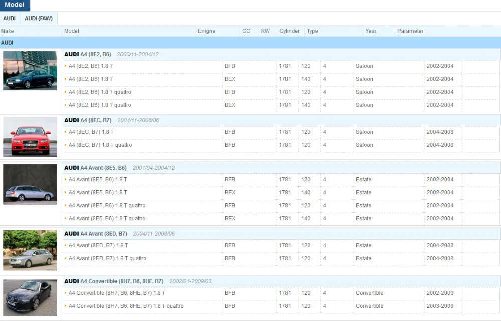501x321 pixels.
Task: Select A4 Avant (8E5, B6) 1.8 T BFB row
Action: (98, 180)
